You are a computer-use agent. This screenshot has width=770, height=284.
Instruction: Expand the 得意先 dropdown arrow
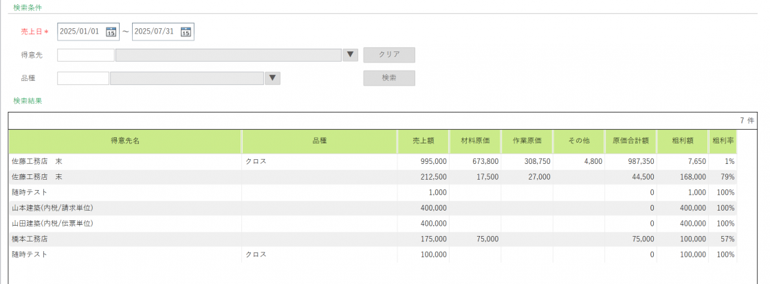[350, 55]
